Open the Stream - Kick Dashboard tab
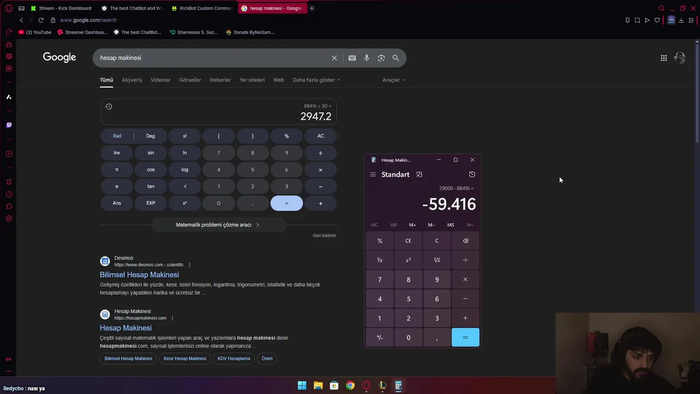700x394 pixels. (62, 8)
